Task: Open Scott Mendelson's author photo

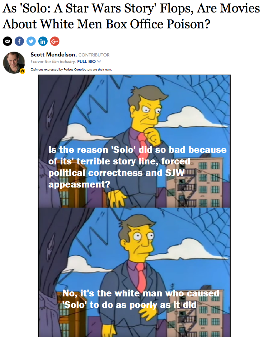Action: [x=14, y=62]
